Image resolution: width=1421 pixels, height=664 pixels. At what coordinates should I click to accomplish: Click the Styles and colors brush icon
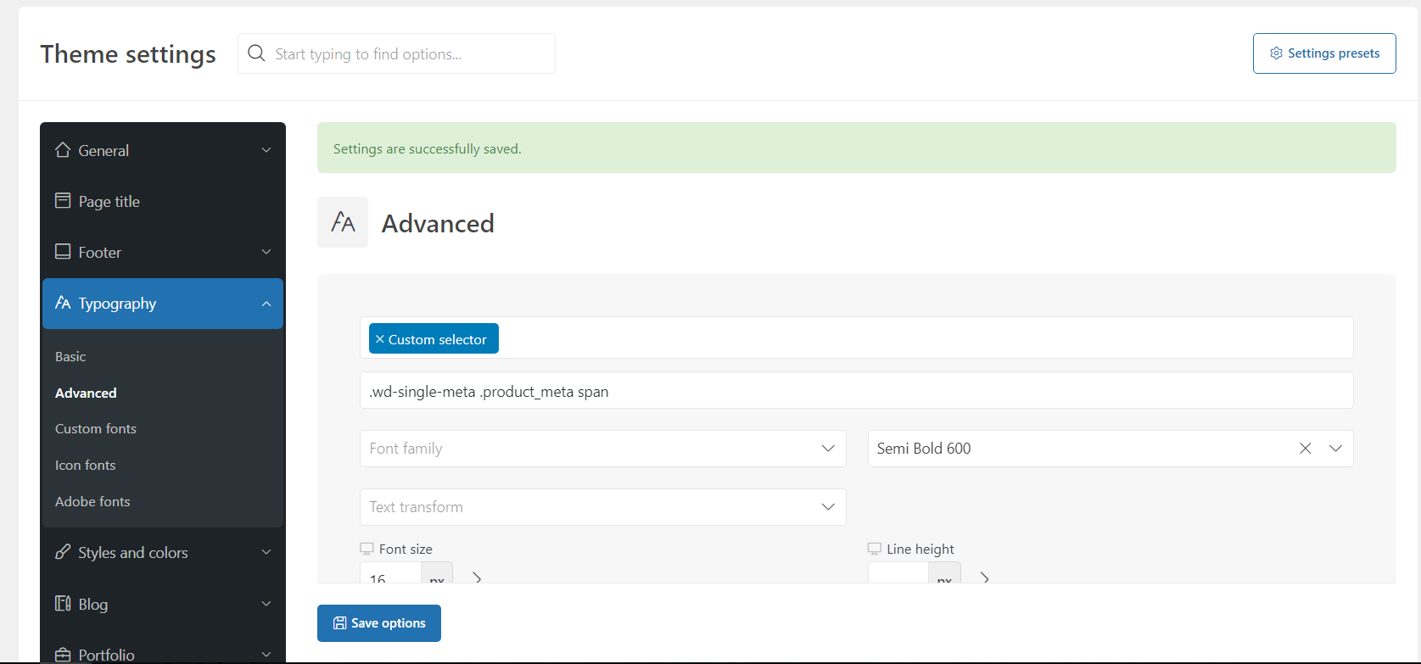[63, 552]
